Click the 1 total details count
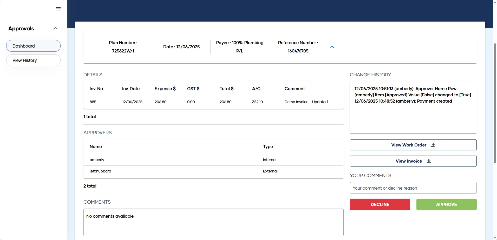Viewport: 497px width, 240px height. (89, 117)
